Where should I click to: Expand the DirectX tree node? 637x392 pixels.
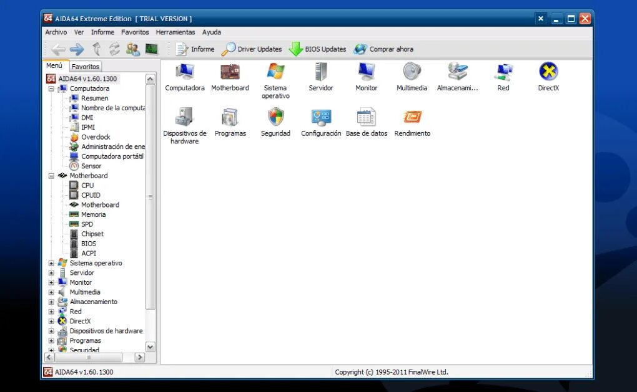click(51, 321)
